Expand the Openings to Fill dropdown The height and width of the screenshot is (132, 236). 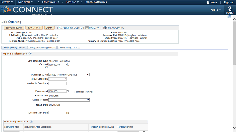coord(69,74)
